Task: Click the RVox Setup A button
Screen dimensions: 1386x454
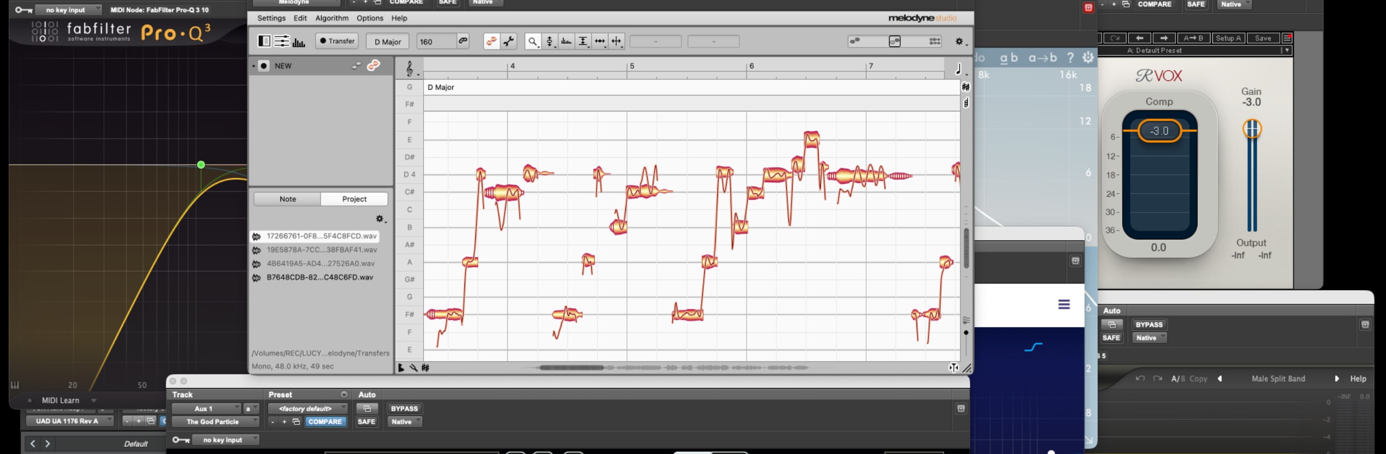Action: click(x=1228, y=38)
